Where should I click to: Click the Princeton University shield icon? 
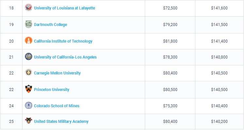(29, 89)
